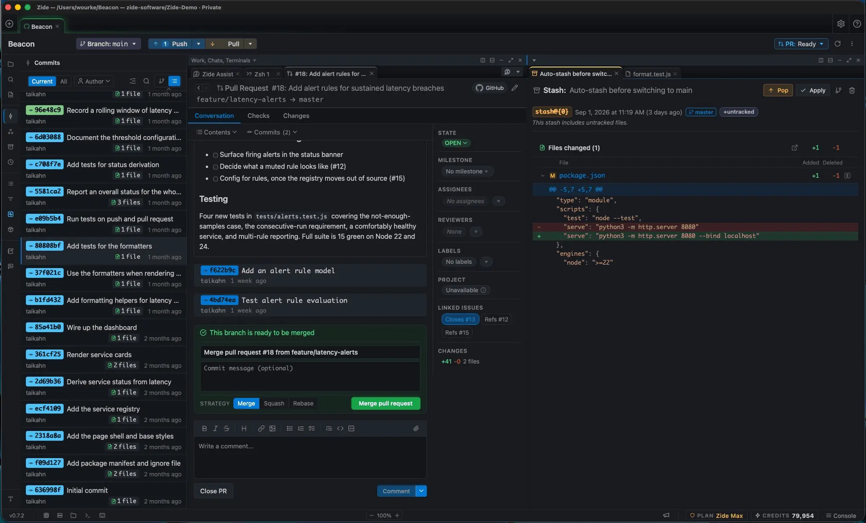Choose the Rebase strategy

pos(303,403)
